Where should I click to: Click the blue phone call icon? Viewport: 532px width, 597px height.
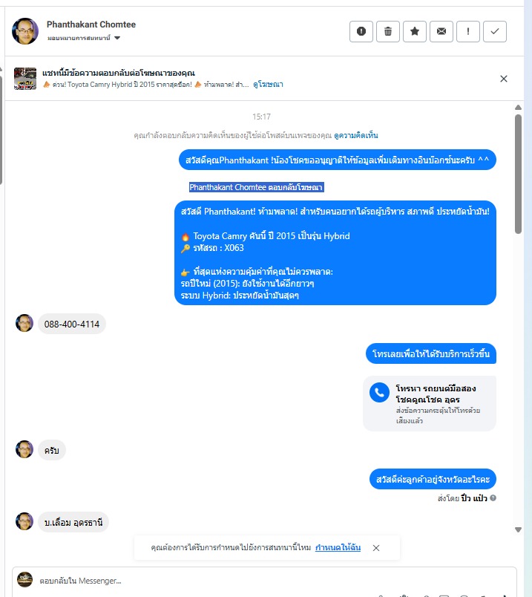[x=379, y=392]
